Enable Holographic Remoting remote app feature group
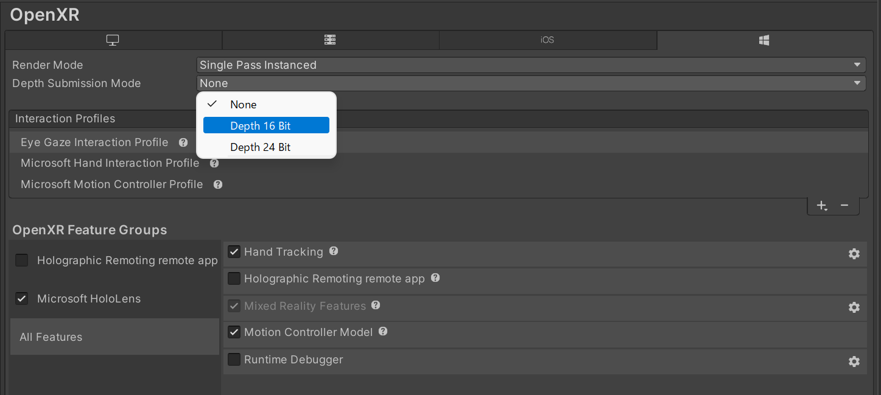 22,260
